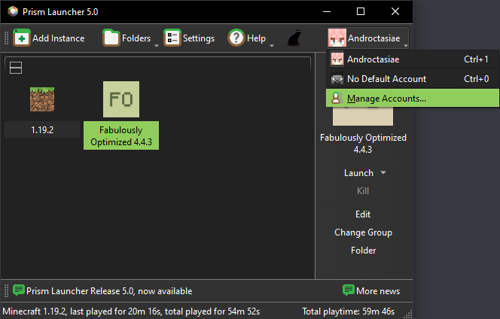
Task: Click the Change Group button
Action: point(363,232)
